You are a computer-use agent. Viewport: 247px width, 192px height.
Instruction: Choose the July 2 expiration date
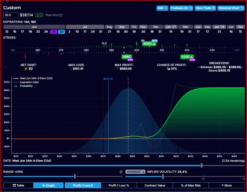(69, 32)
